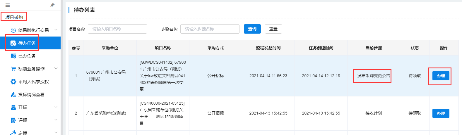
Task: Click the 评标 evaluation icon
Action: click(13, 120)
